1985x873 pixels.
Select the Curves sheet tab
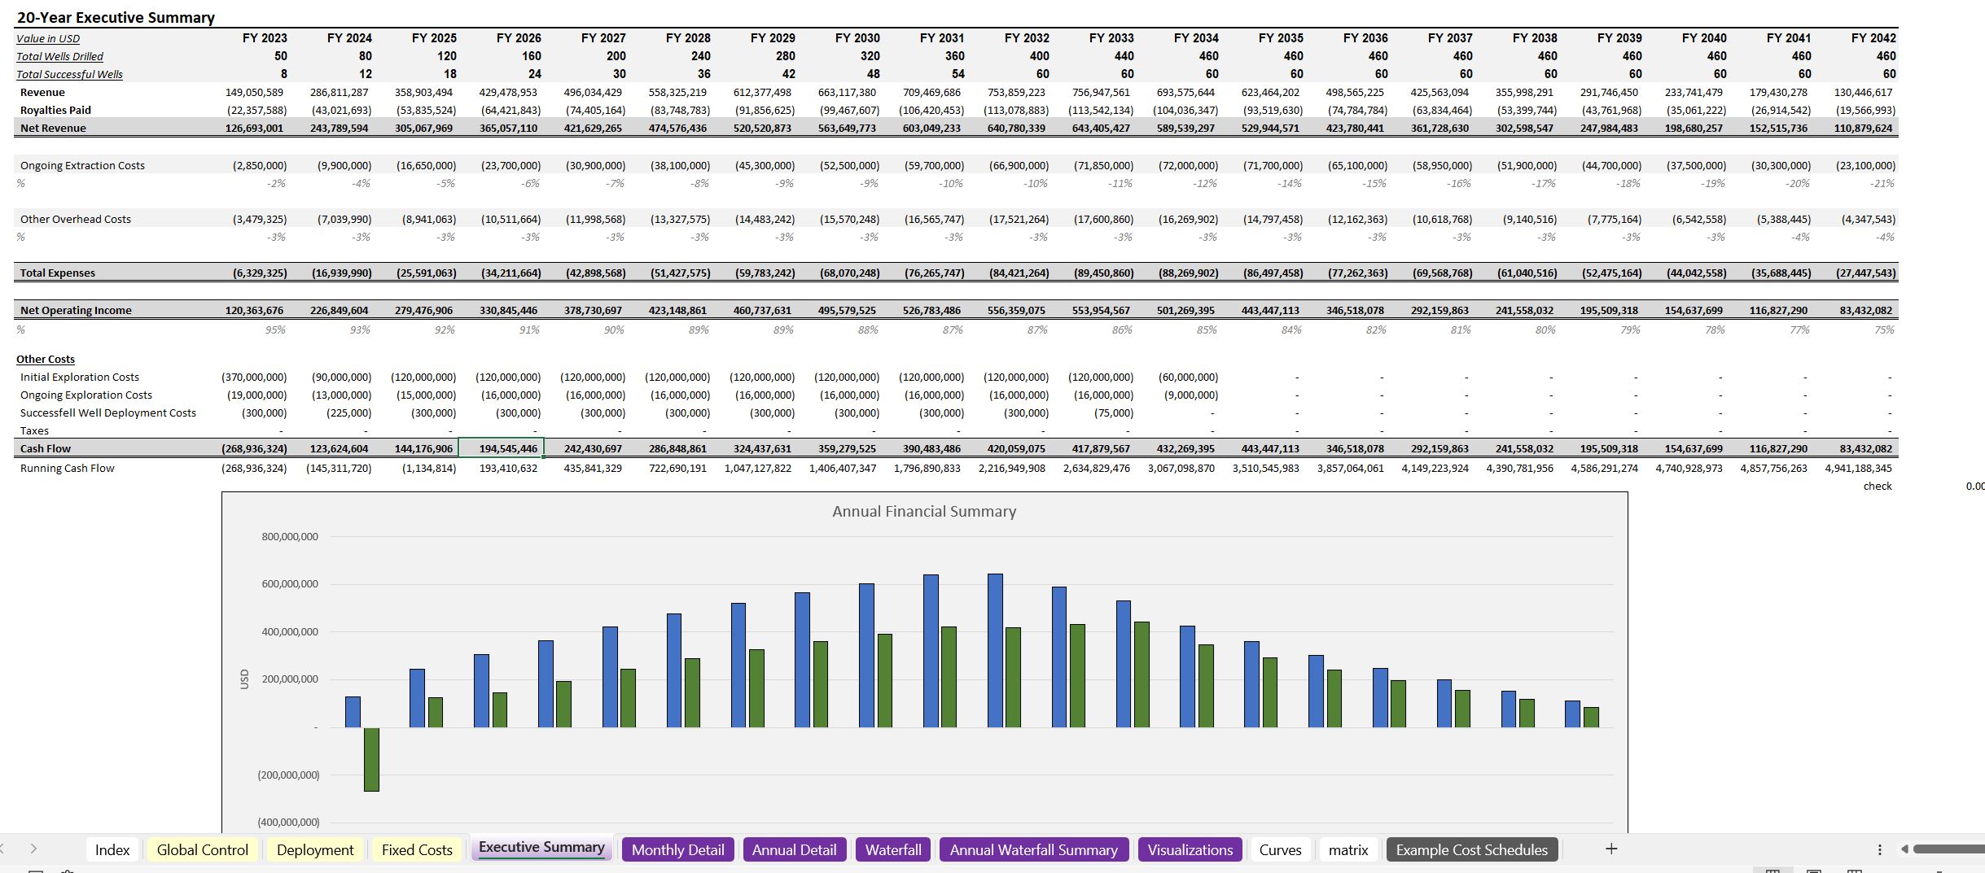click(1280, 849)
